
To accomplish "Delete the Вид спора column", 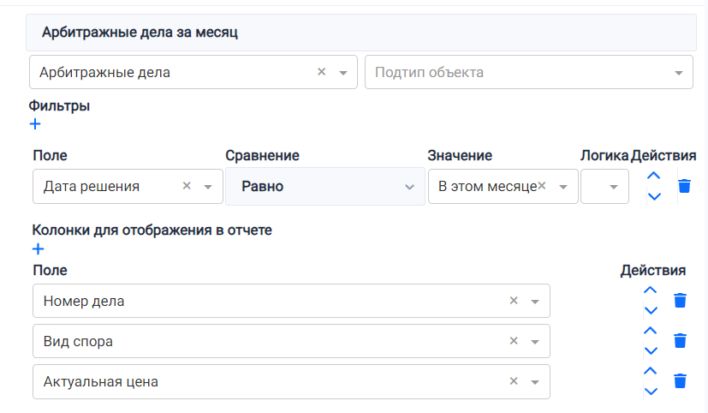I will [680, 341].
